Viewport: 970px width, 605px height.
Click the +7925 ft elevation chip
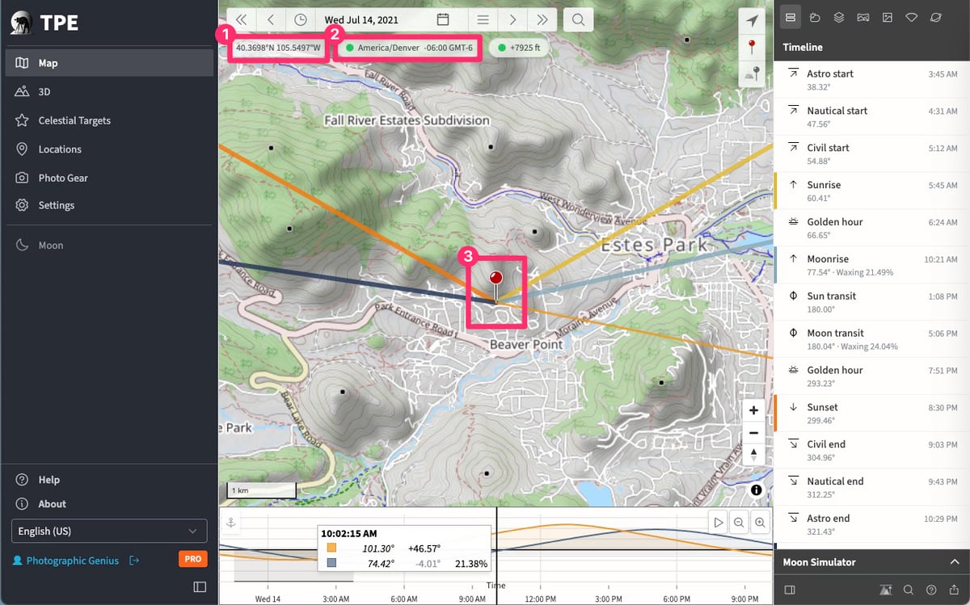pos(520,48)
